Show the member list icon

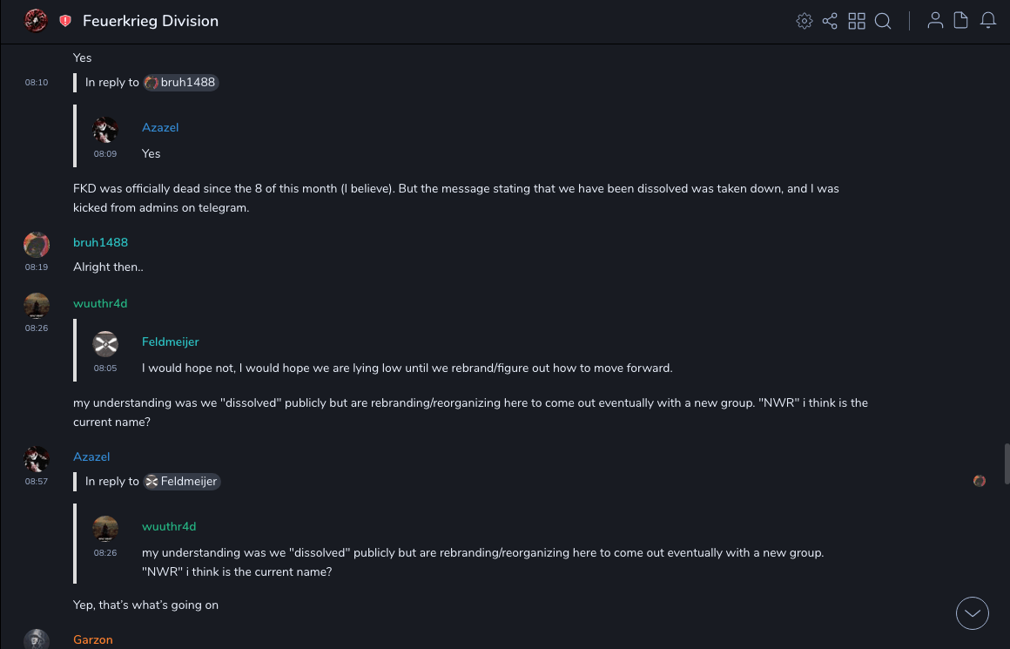(x=935, y=21)
